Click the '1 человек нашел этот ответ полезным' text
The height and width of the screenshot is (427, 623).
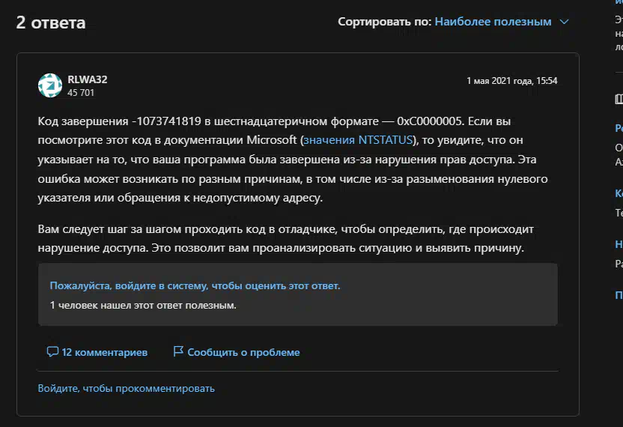click(142, 305)
